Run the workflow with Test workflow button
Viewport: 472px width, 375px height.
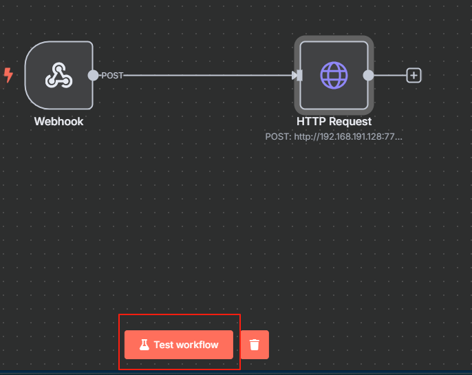pyautogui.click(x=179, y=345)
